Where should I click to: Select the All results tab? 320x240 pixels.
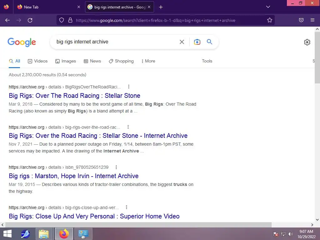click(x=14, y=61)
